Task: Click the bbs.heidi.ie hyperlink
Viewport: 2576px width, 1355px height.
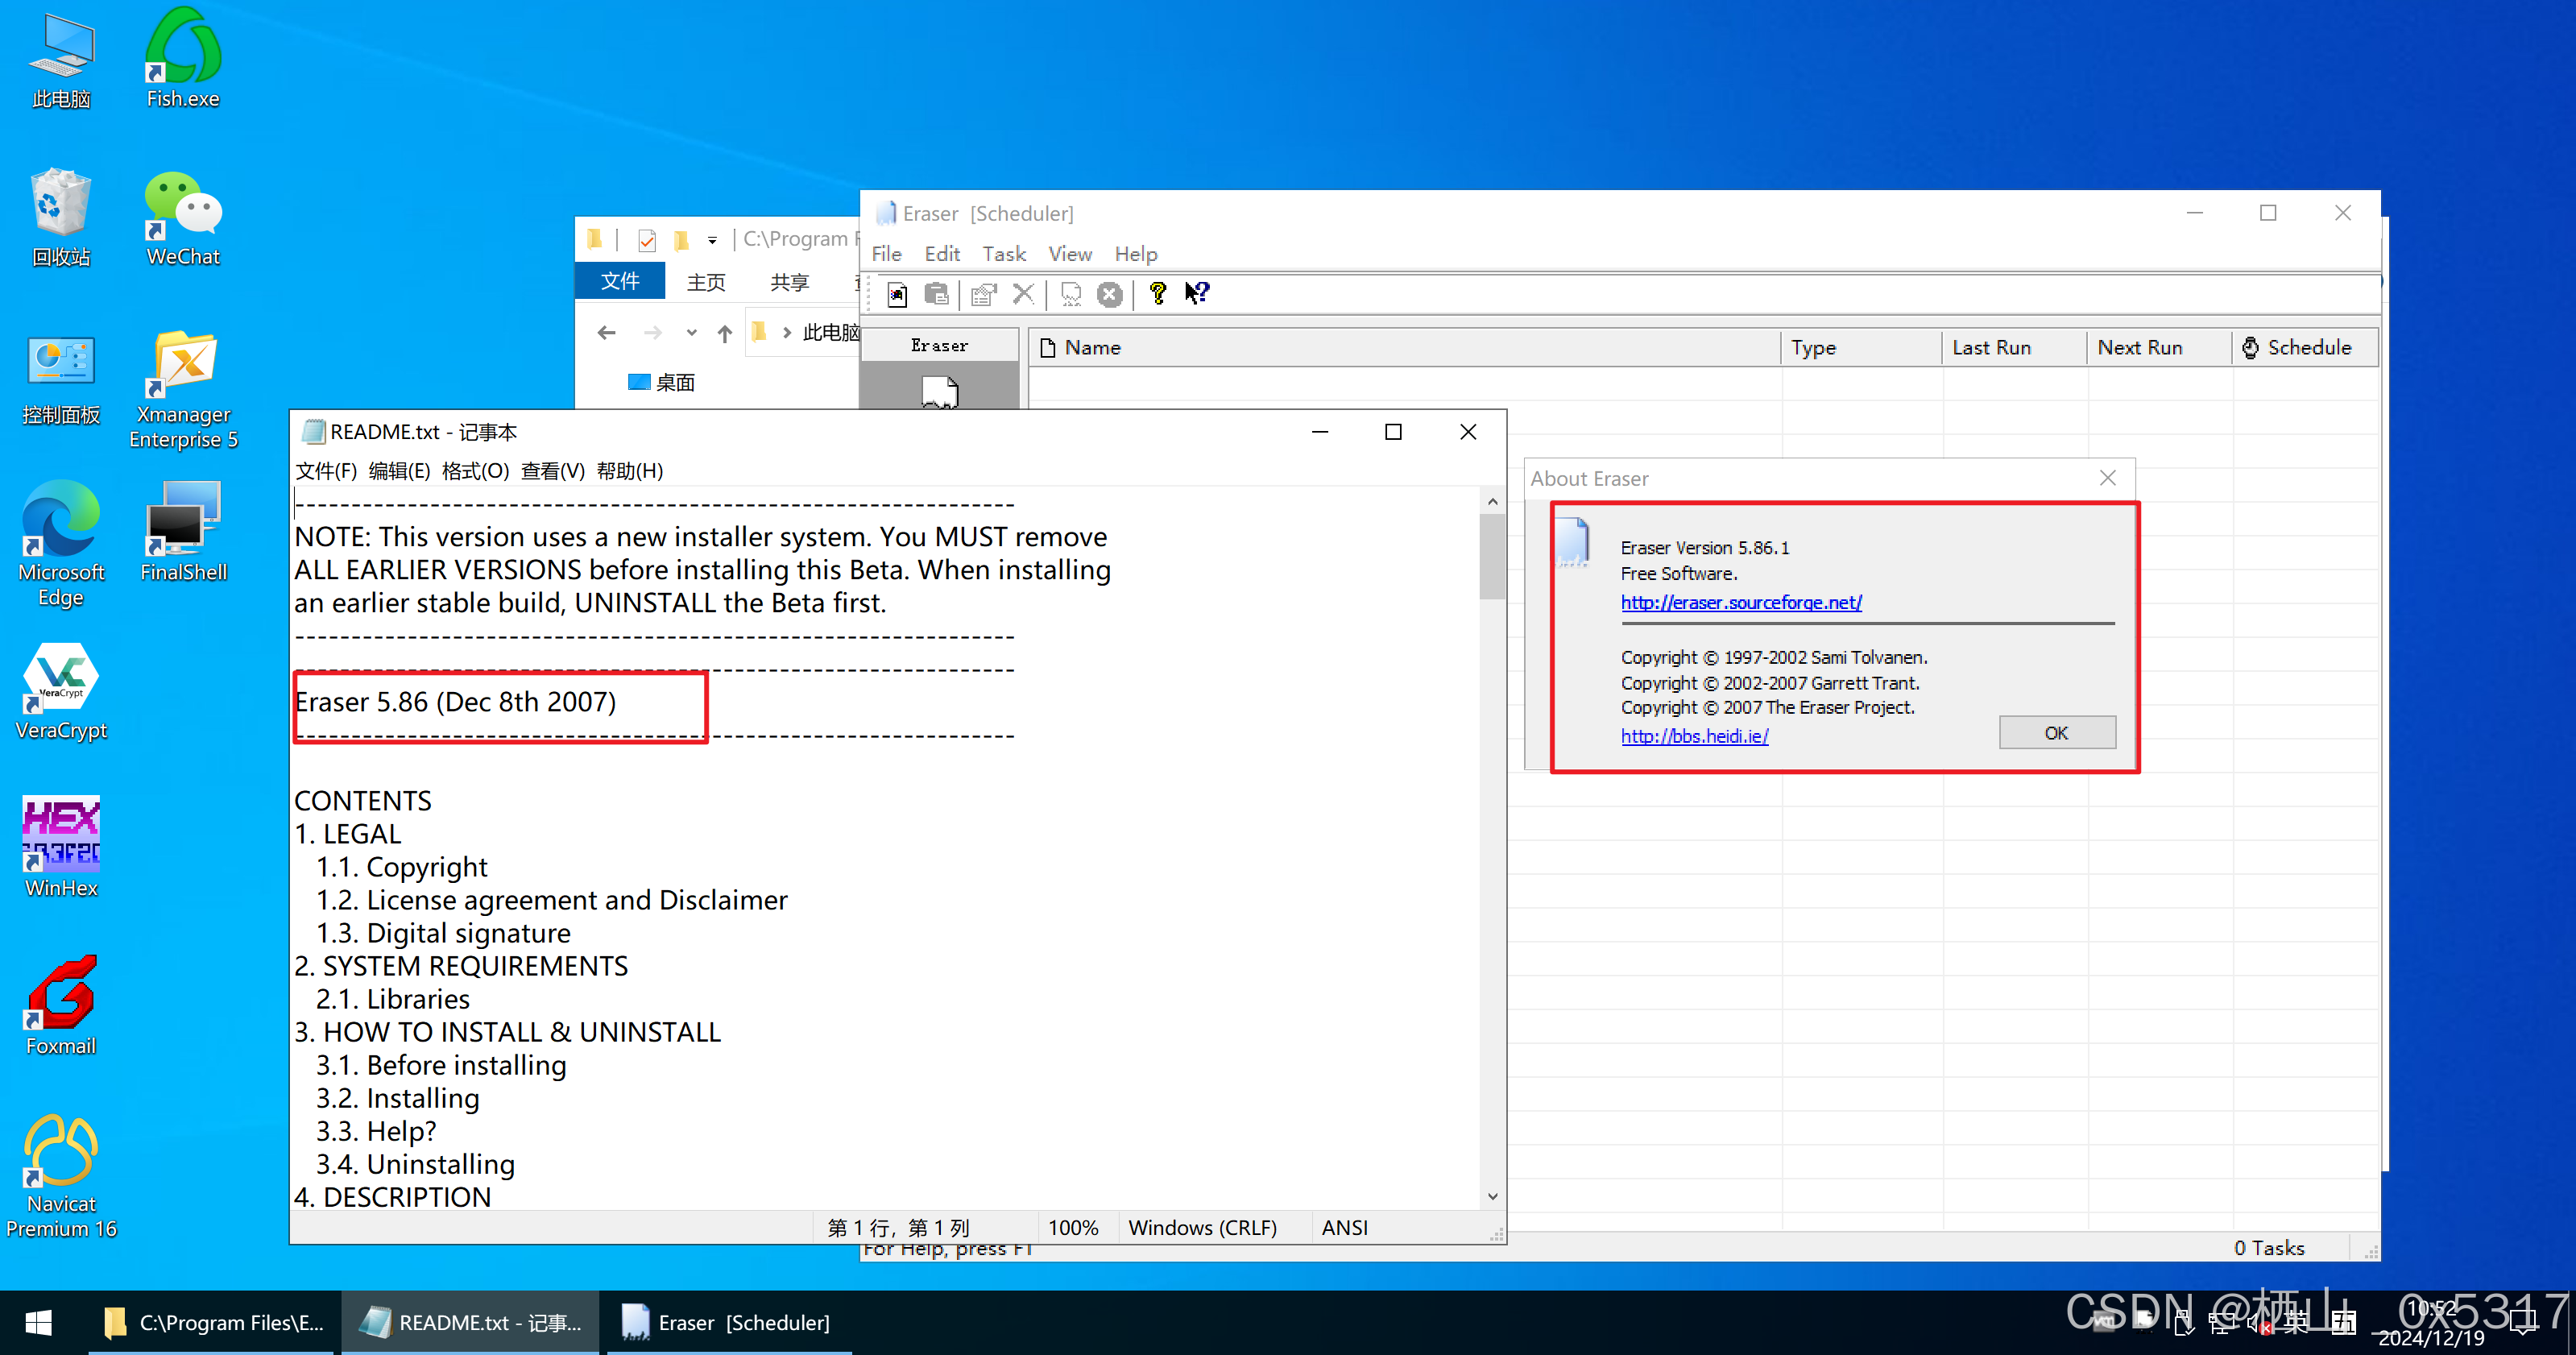Action: click(x=1694, y=737)
